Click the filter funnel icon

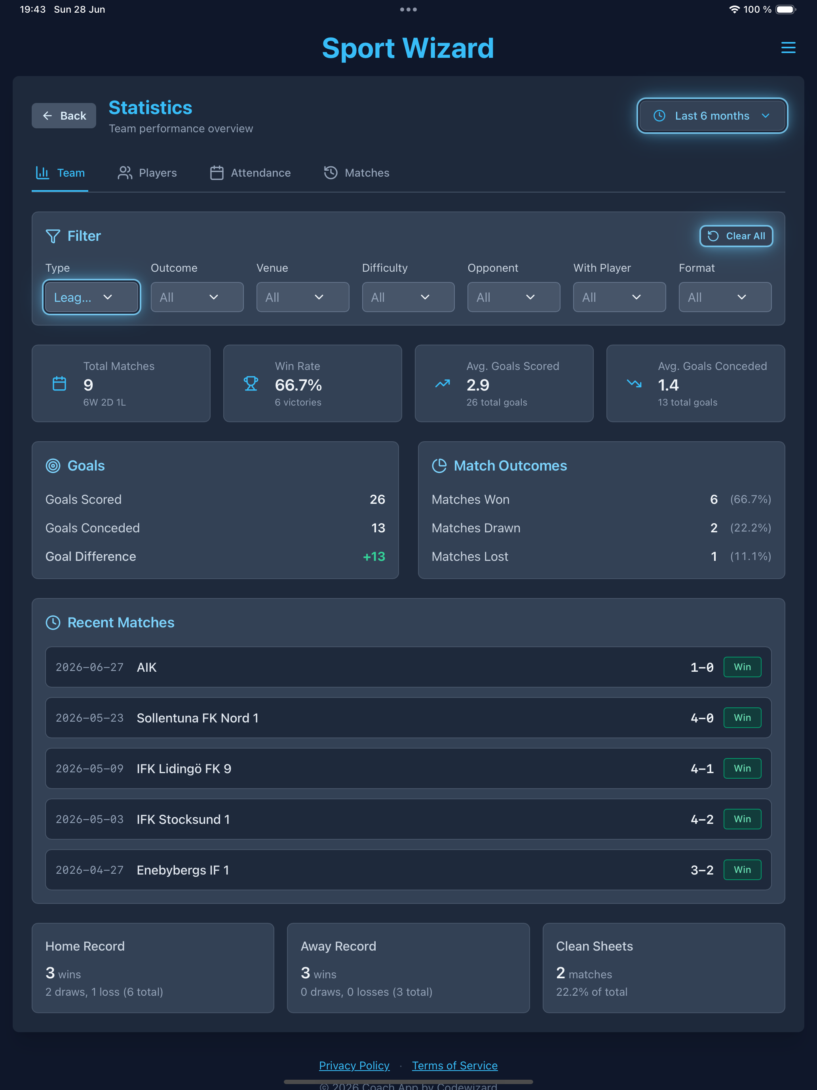(53, 236)
